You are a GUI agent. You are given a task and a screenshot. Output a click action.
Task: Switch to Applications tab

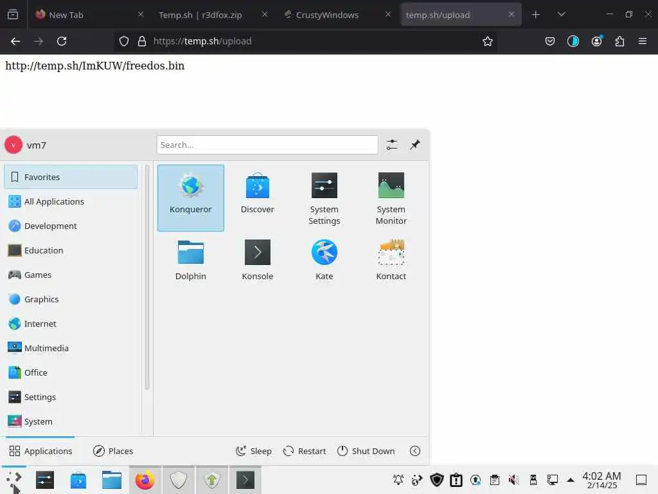40,451
